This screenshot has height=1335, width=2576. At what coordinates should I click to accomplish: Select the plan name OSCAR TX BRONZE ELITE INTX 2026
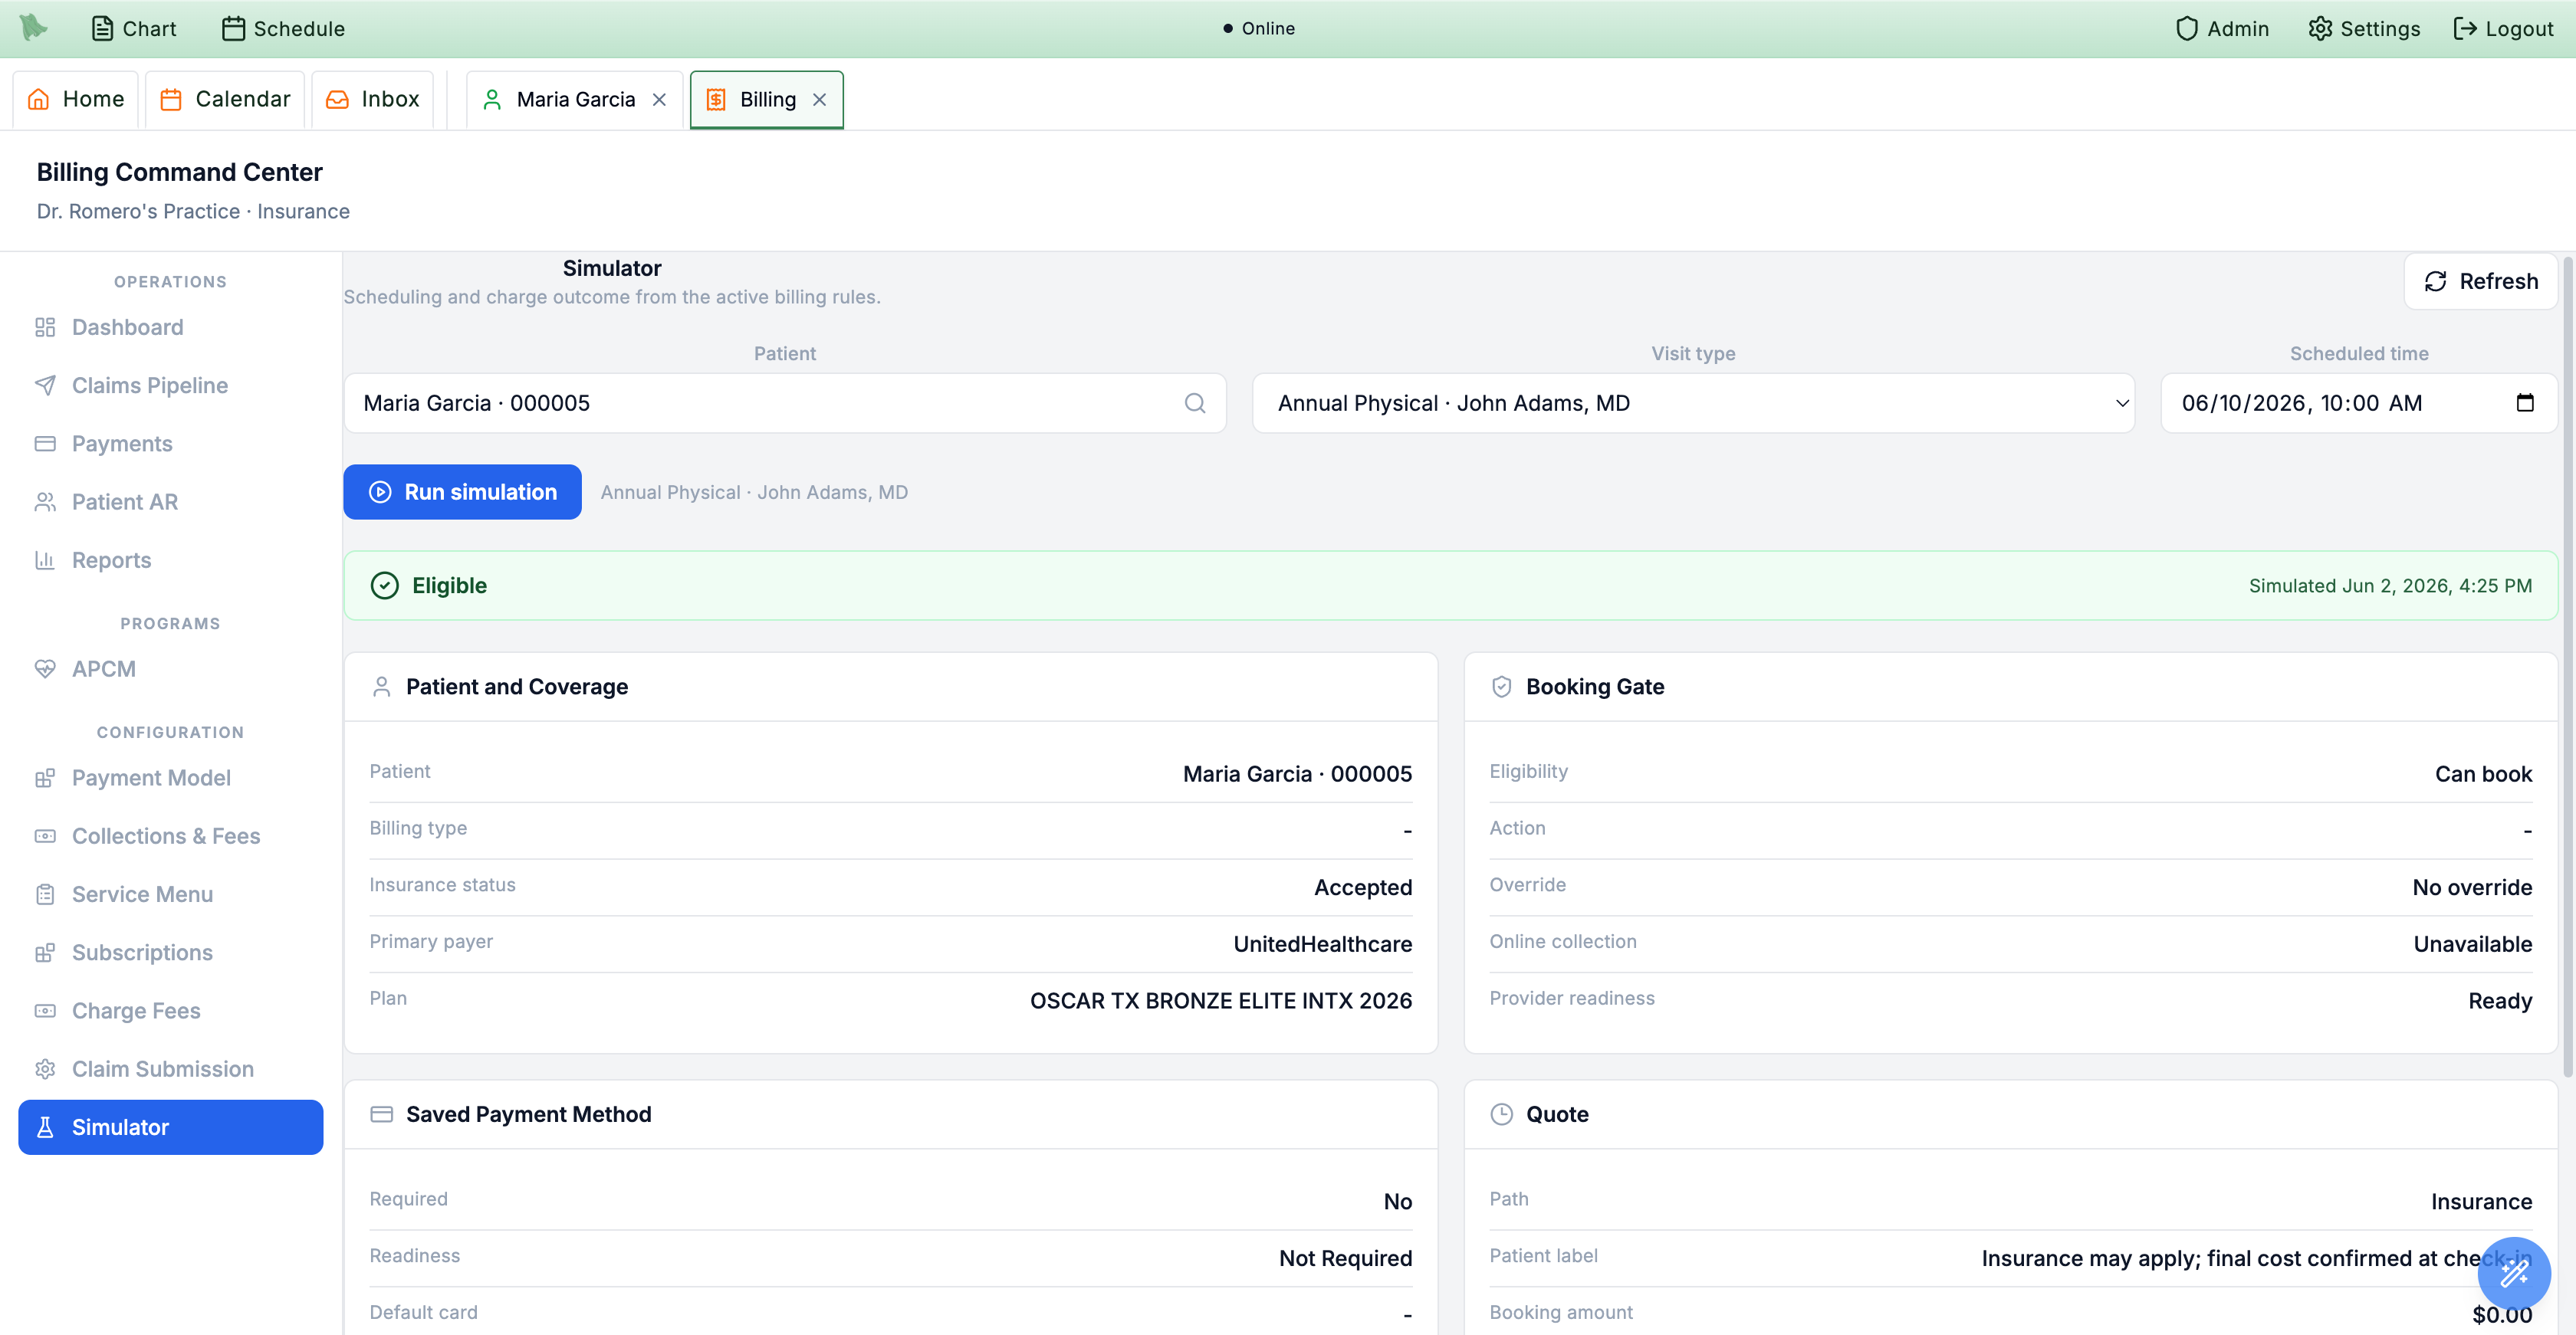click(x=1221, y=1000)
